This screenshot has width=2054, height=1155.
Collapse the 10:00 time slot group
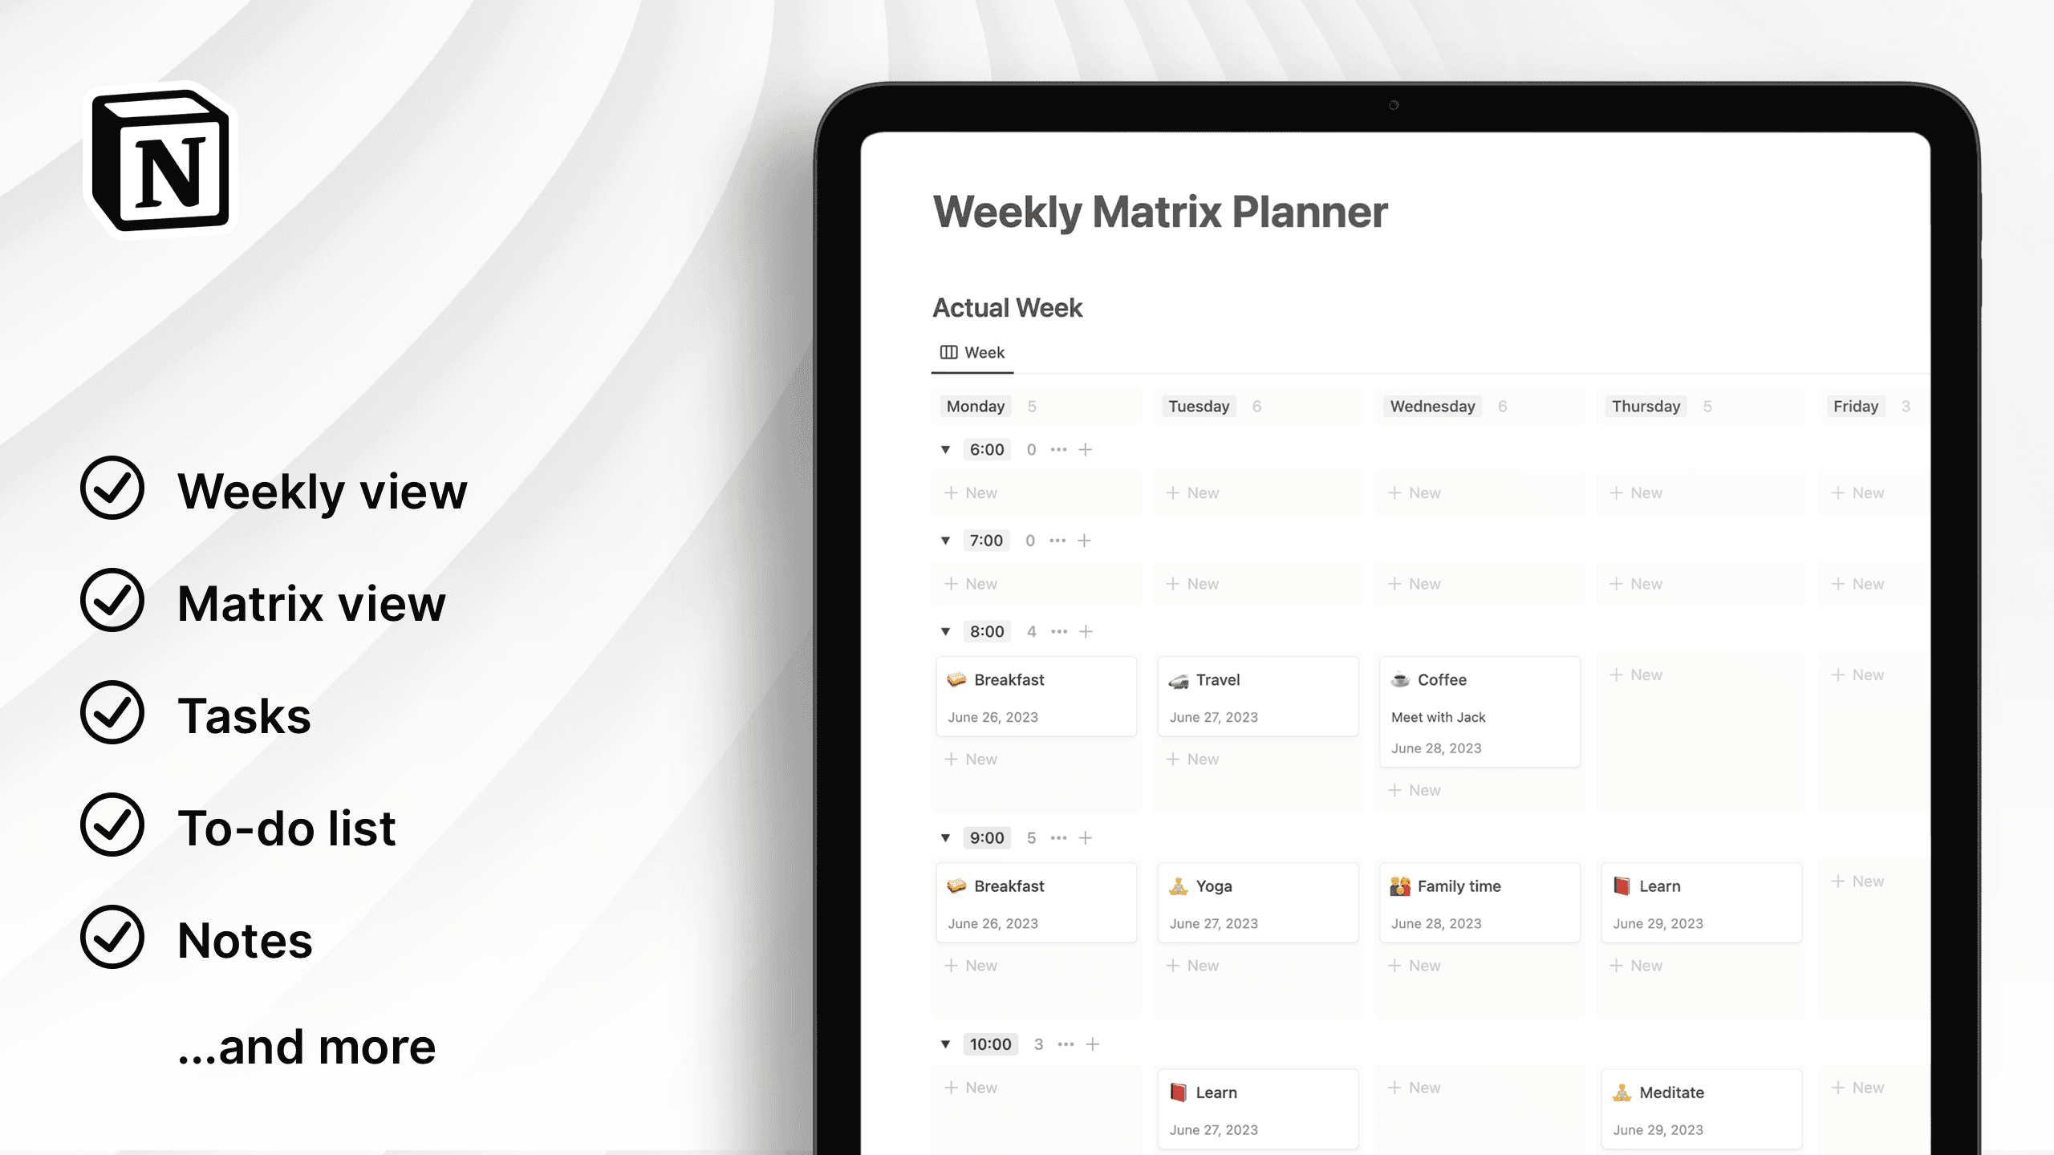point(947,1044)
